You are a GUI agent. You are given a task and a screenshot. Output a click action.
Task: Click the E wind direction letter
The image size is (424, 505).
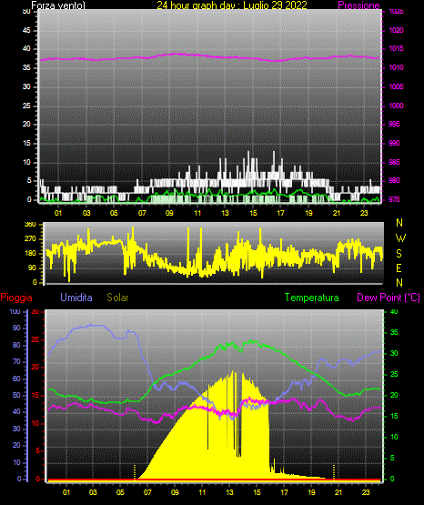pyautogui.click(x=399, y=268)
